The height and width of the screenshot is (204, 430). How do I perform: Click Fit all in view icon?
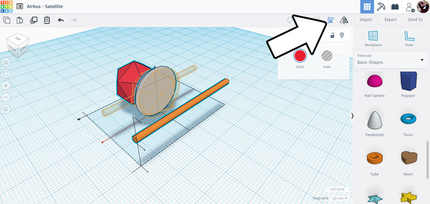[6, 74]
